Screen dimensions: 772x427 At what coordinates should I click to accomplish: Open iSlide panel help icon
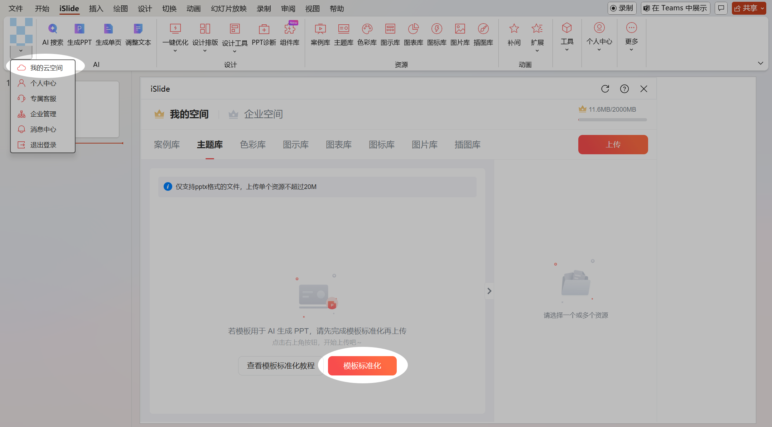[624, 89]
